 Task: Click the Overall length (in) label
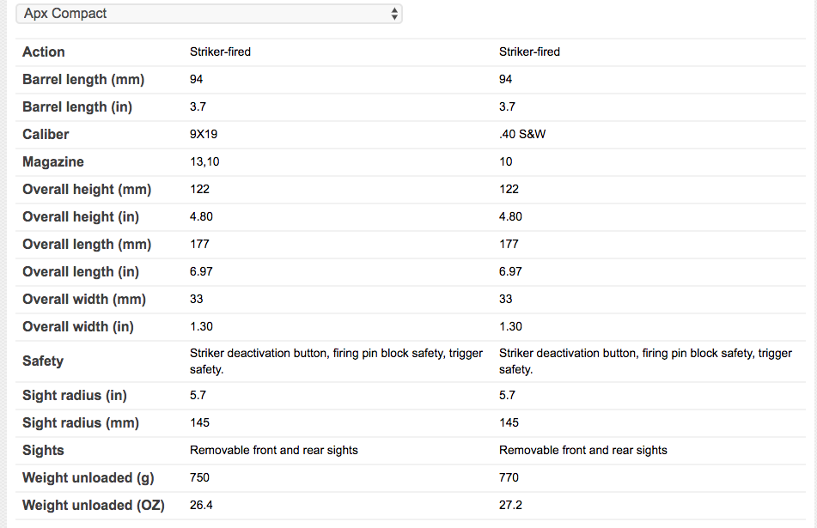tap(81, 271)
